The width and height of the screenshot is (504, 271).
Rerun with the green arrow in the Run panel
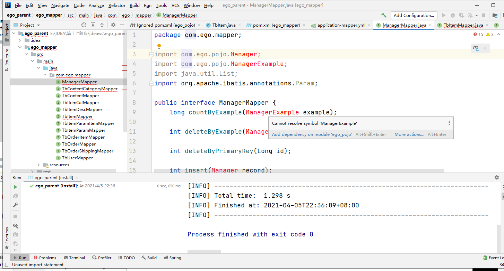[x=15, y=187]
